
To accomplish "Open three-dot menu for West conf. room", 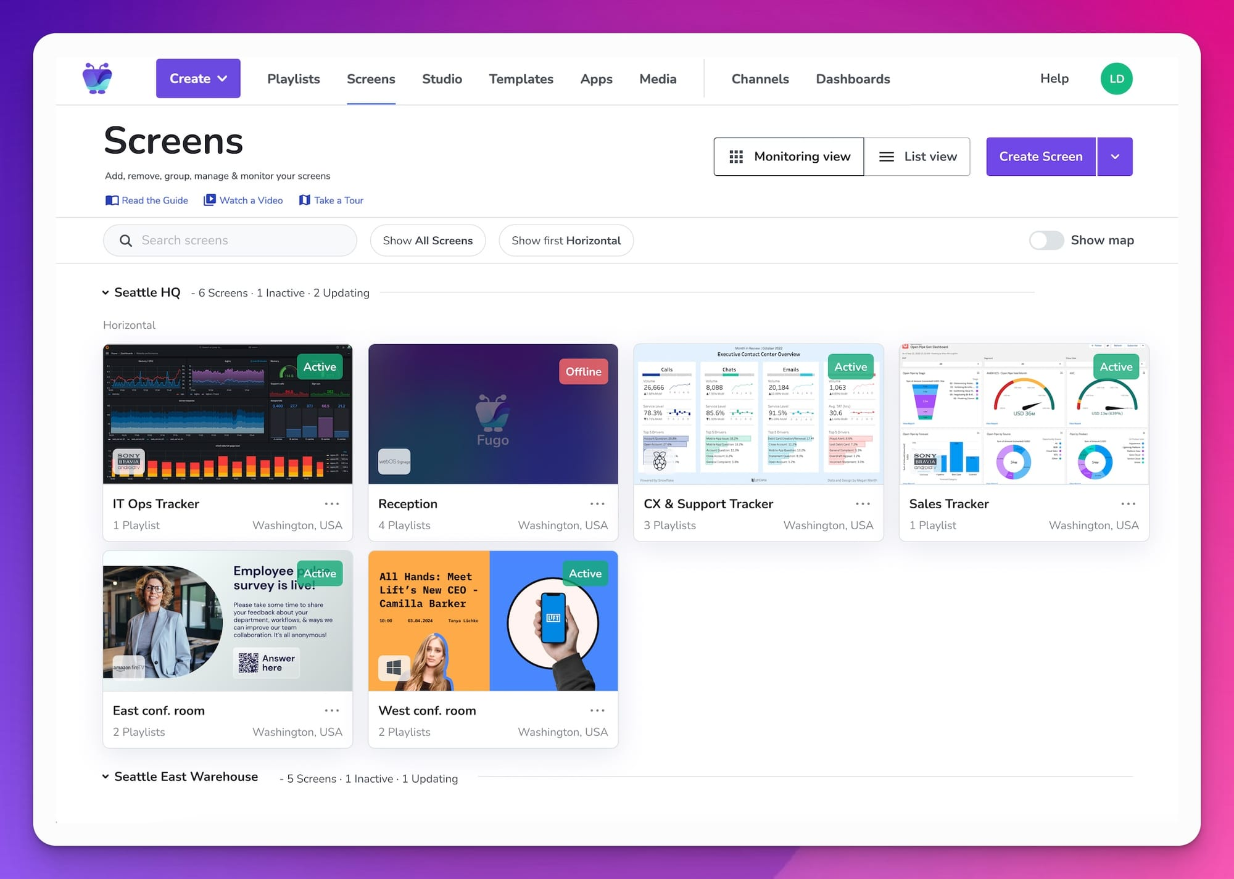I will [x=597, y=711].
